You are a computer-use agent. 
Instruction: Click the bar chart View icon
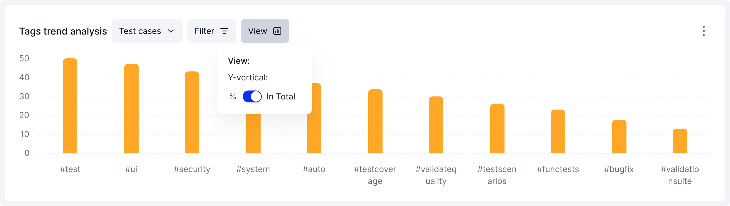pyautogui.click(x=277, y=31)
